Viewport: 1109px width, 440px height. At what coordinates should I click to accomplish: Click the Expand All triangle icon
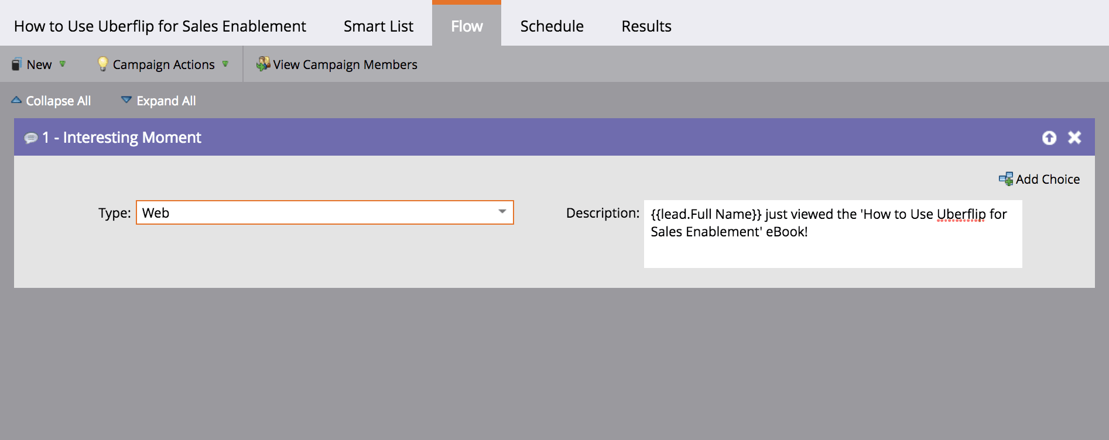(x=126, y=100)
